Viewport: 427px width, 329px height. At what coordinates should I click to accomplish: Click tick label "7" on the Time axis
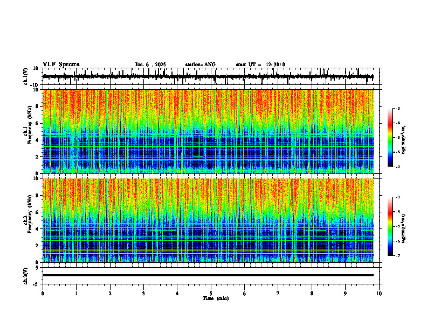[278, 294]
